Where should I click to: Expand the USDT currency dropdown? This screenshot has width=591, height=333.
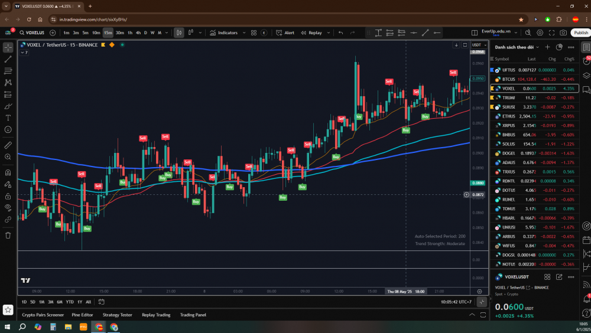(479, 45)
